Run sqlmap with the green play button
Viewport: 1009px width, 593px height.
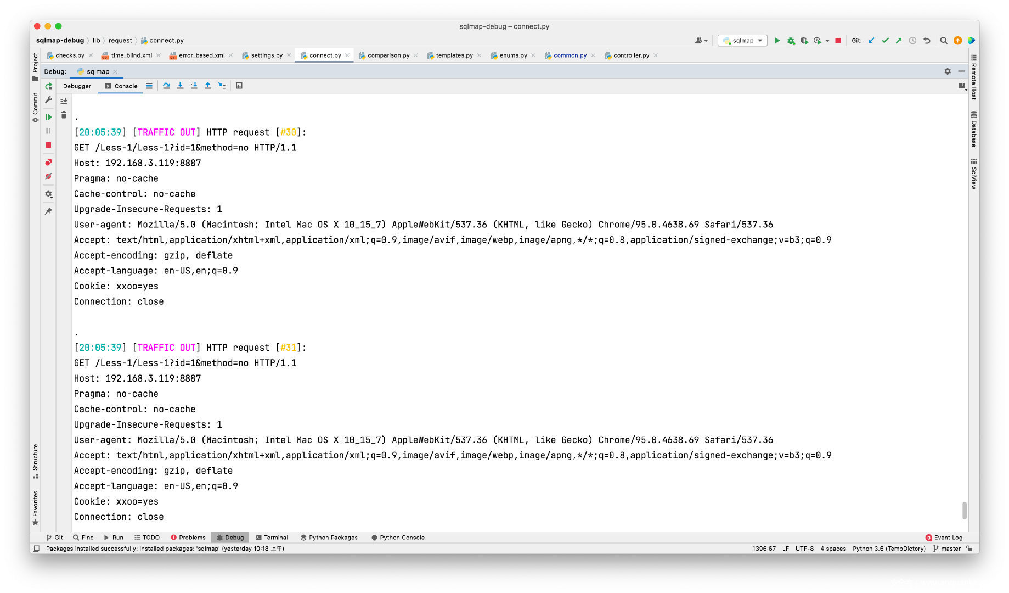(x=777, y=41)
